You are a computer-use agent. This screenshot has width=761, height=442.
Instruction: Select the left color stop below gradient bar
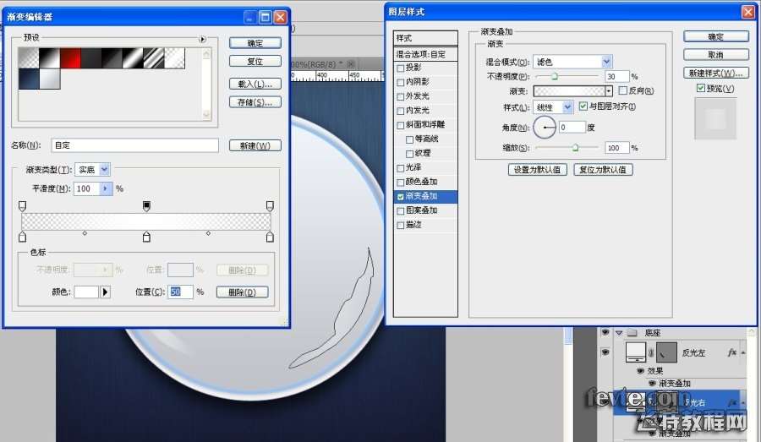pyautogui.click(x=22, y=237)
